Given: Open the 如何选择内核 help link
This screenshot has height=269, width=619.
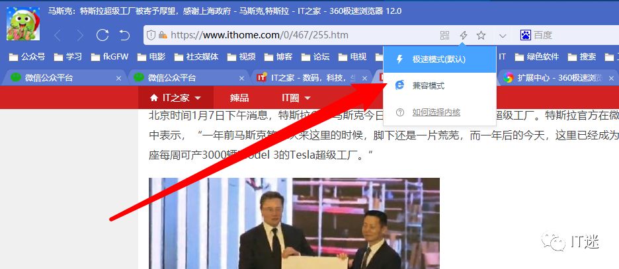Looking at the screenshot, I should (436, 112).
